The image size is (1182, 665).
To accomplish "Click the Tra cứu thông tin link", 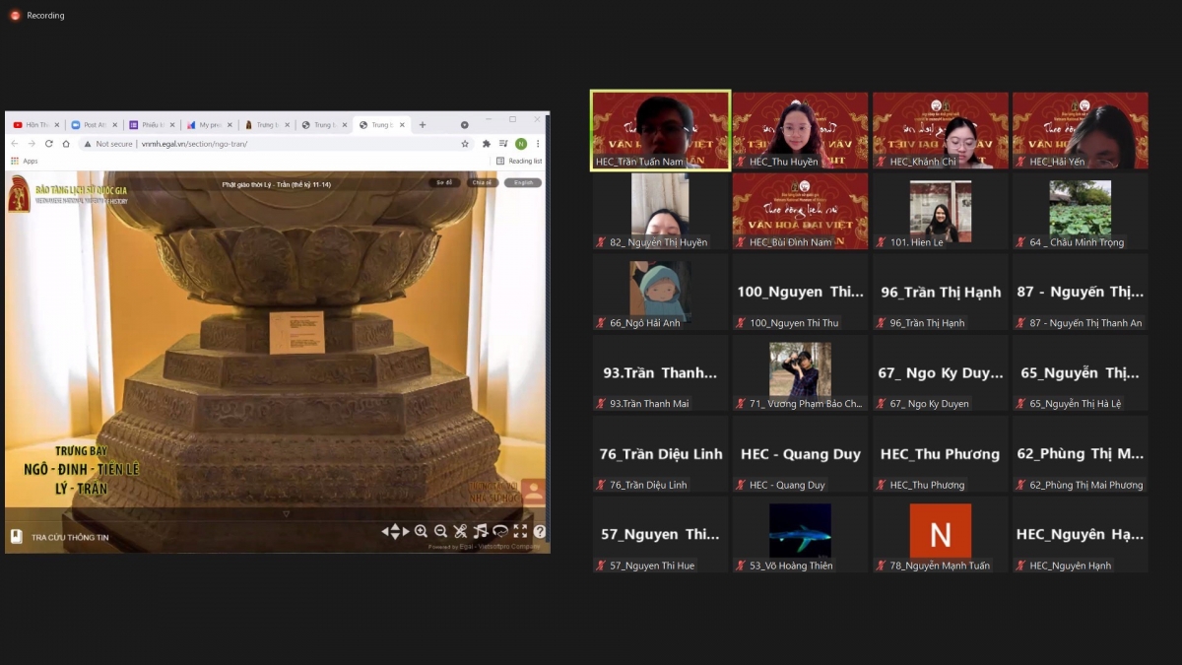I will coord(70,537).
